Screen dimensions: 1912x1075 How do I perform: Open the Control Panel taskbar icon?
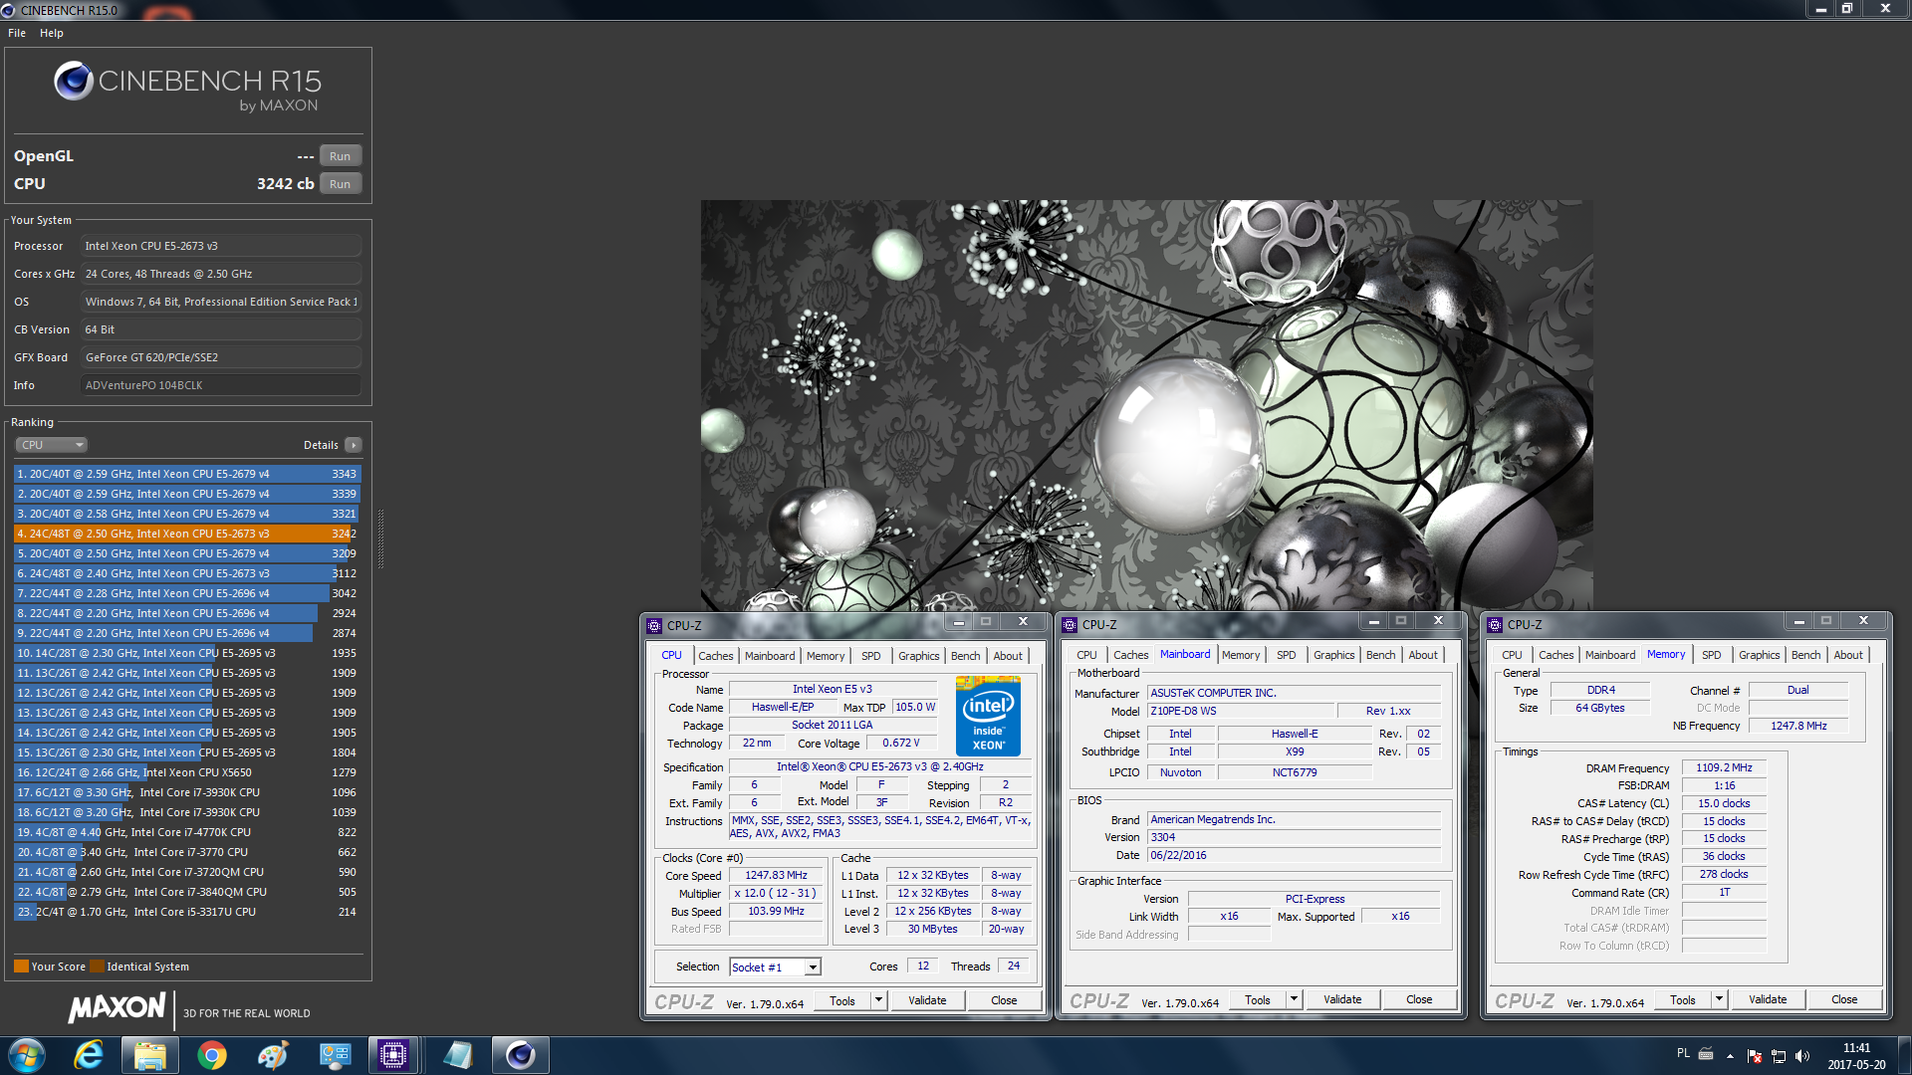tap(335, 1055)
